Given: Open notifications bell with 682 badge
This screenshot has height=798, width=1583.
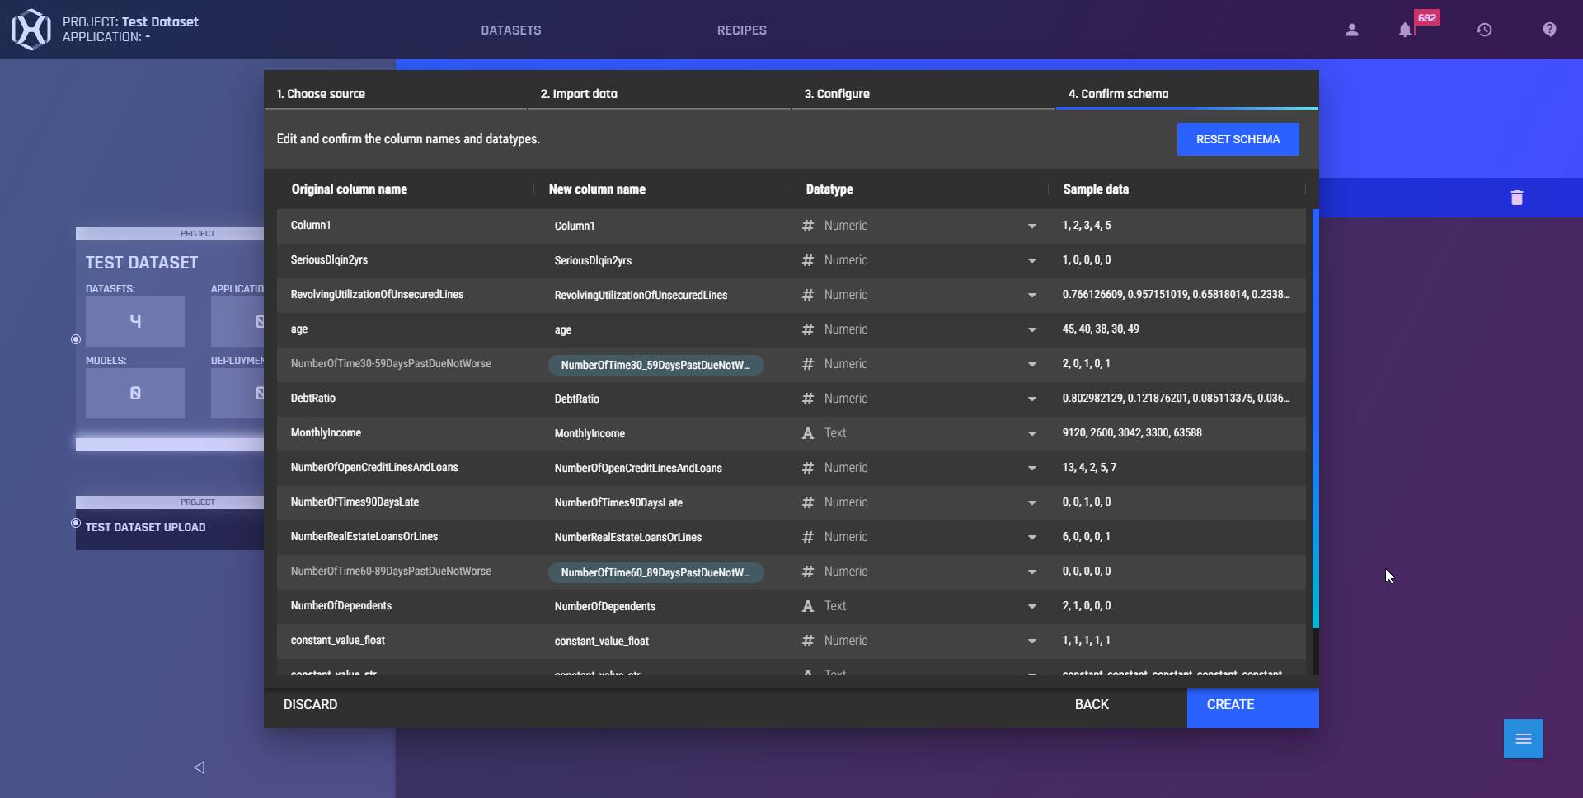Looking at the screenshot, I should [1405, 30].
